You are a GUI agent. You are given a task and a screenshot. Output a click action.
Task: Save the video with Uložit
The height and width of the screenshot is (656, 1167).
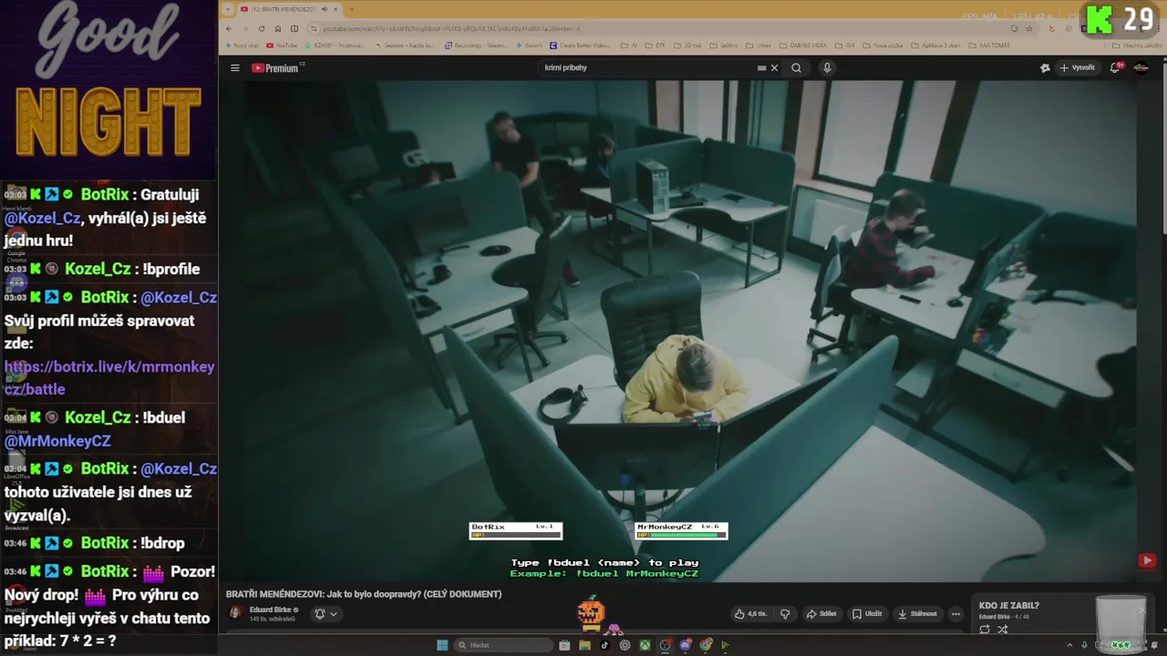pos(867,614)
